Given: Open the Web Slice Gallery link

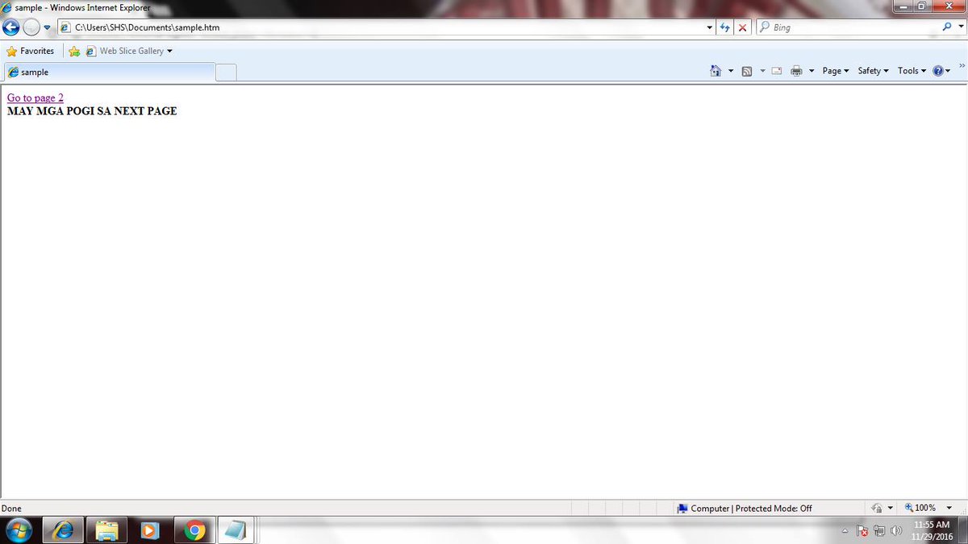Looking at the screenshot, I should pyautogui.click(x=124, y=51).
